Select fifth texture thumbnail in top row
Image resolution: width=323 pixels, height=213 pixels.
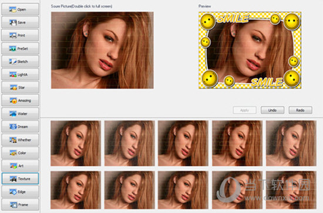(x=291, y=143)
